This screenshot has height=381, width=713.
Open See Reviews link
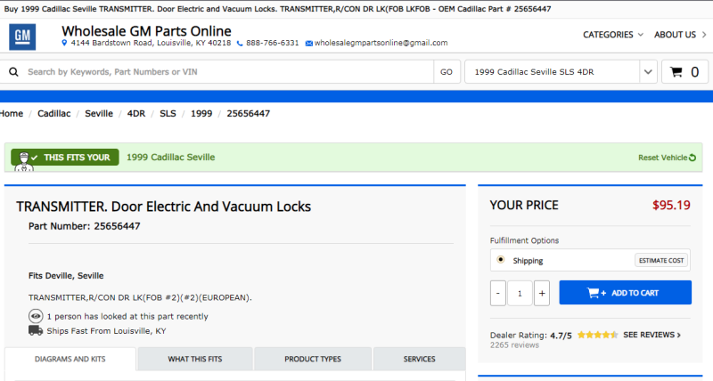point(652,335)
